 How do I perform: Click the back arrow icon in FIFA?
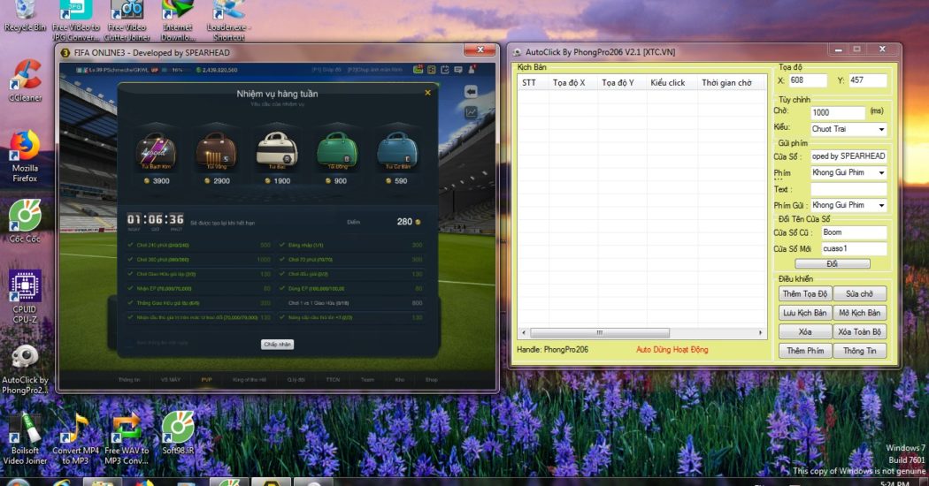pyautogui.click(x=471, y=92)
